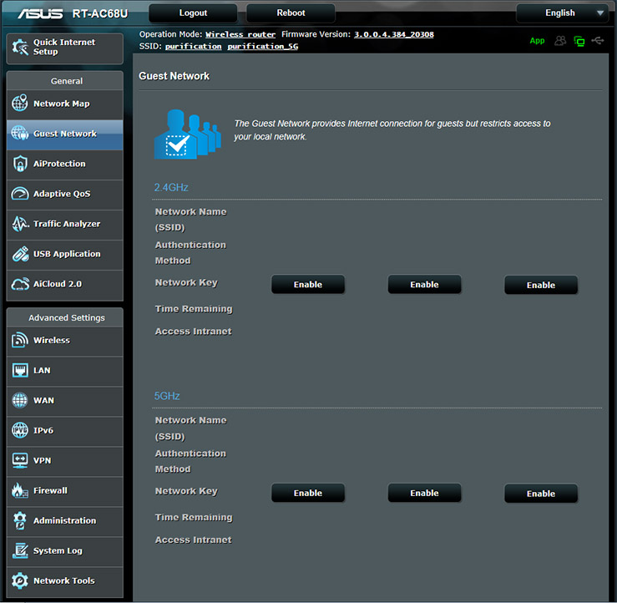Image resolution: width=617 pixels, height=603 pixels.
Task: Enable the second 2.4GHz guest network
Action: point(424,284)
